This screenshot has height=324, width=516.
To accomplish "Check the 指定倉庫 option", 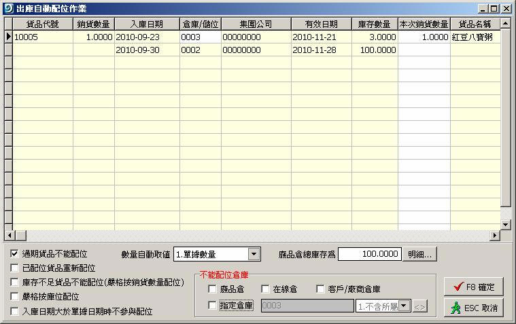I will (213, 306).
